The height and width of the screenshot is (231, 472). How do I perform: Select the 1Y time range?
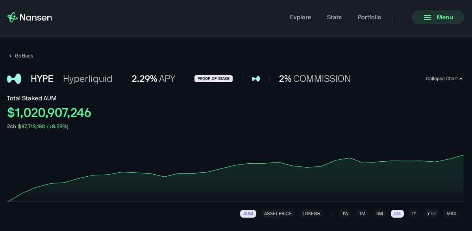click(x=414, y=214)
